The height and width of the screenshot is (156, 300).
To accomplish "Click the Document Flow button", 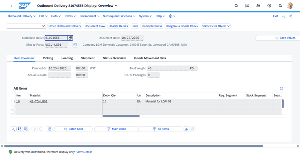I will 95,26.
